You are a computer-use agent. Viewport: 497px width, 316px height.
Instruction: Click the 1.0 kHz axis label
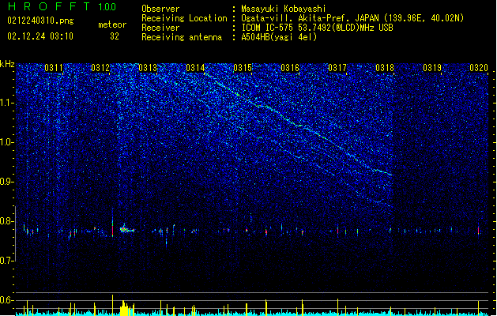pos(7,142)
